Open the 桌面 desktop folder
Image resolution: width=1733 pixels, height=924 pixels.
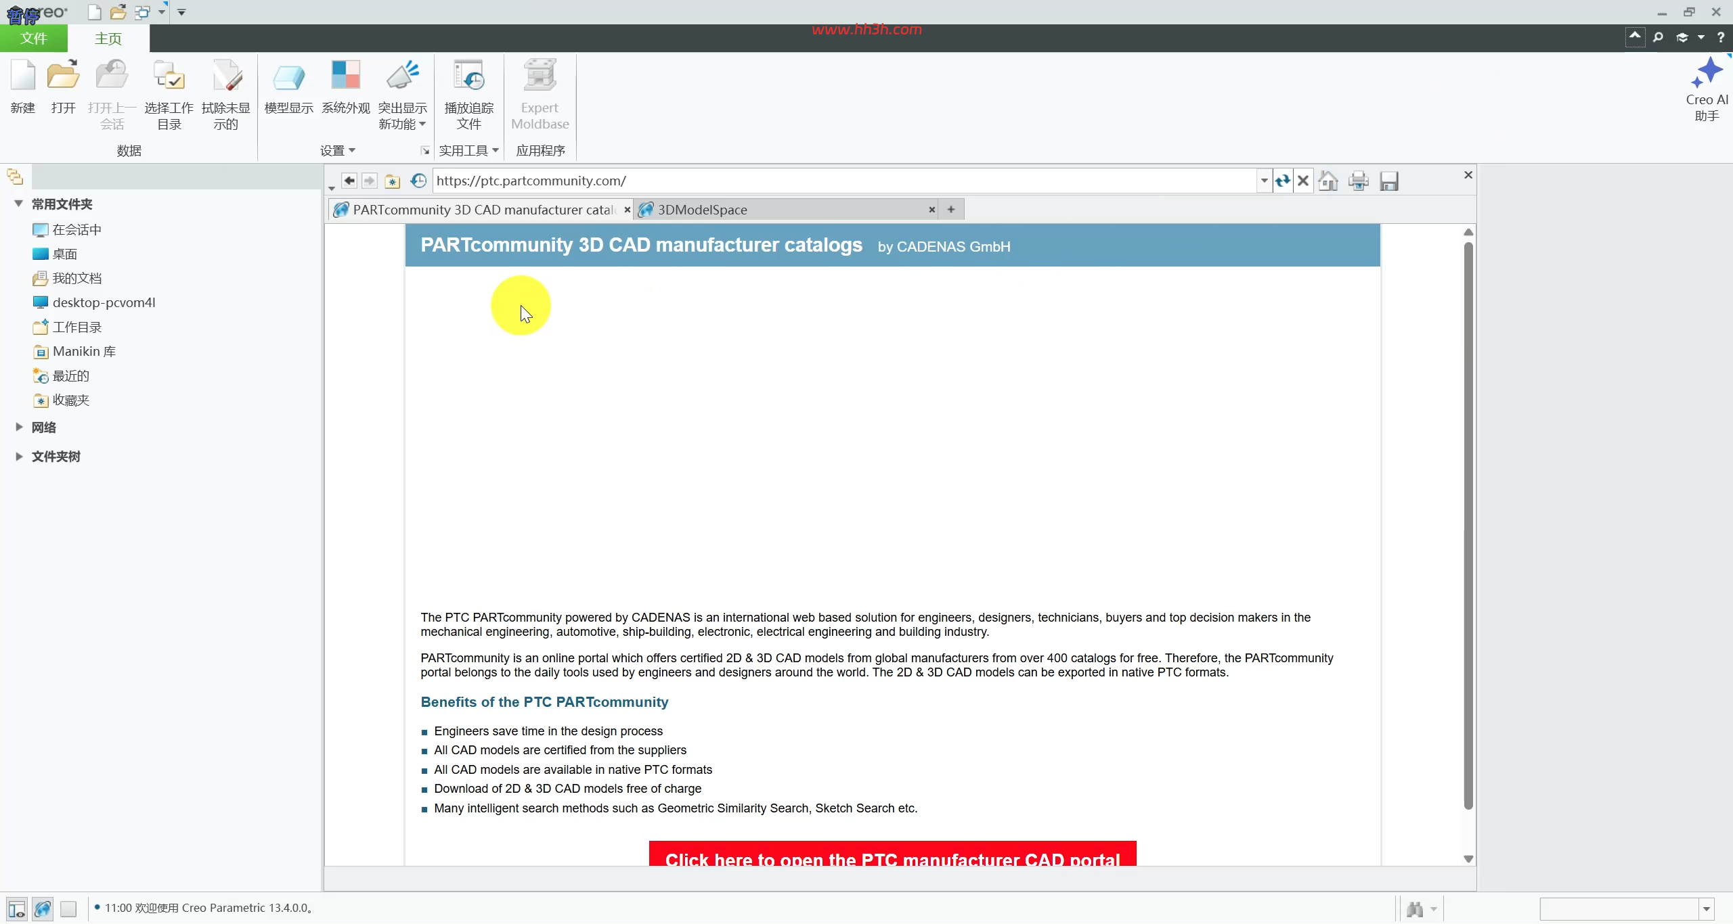tap(54, 254)
